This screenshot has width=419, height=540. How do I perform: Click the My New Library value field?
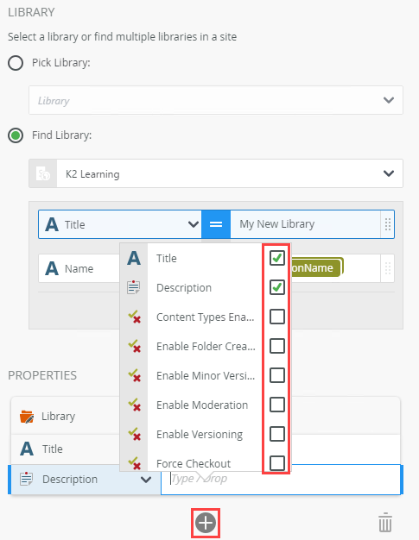(305, 224)
